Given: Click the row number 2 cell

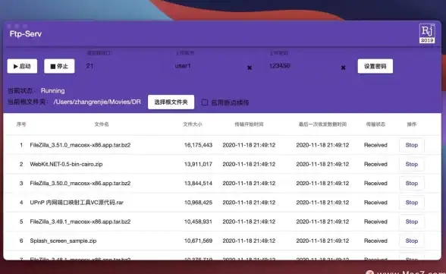Looking at the screenshot, I should [x=21, y=164].
